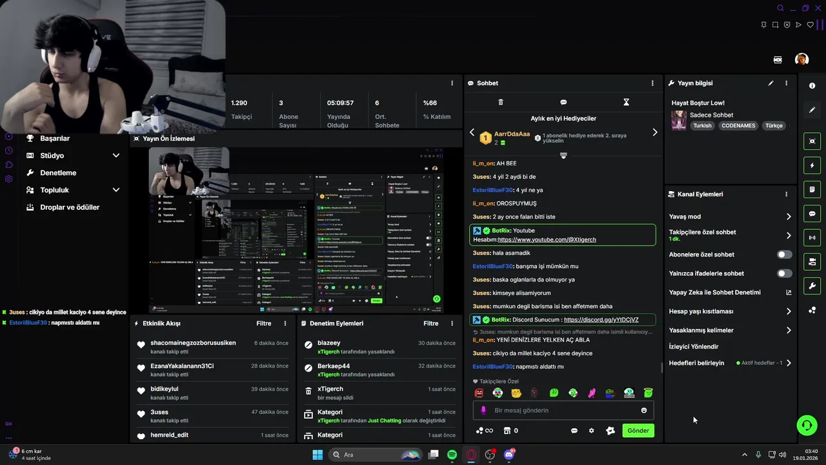Click the Gönder send button
The width and height of the screenshot is (826, 465).
(x=638, y=431)
